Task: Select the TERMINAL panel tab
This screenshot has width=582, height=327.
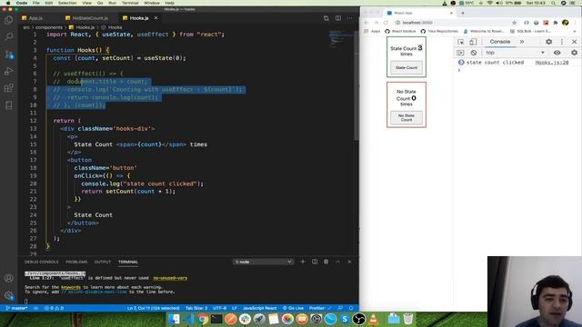Action: (x=128, y=262)
